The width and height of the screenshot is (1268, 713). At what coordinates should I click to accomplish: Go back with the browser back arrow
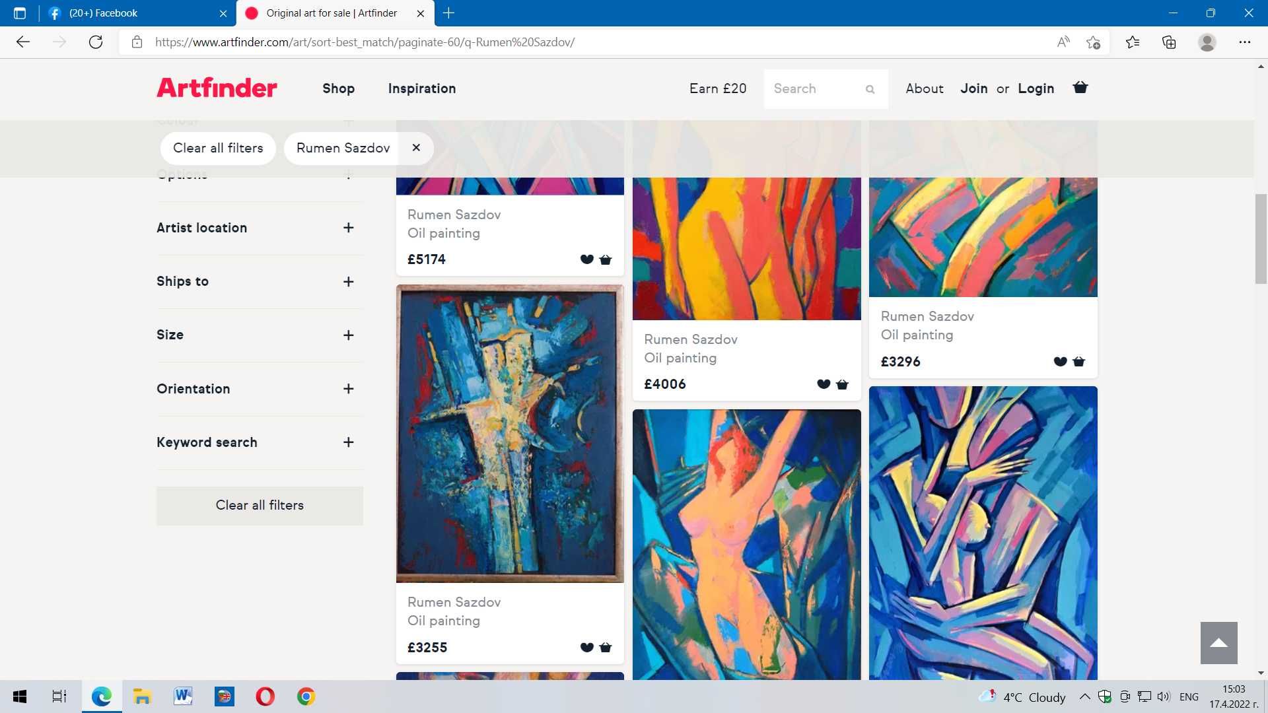pos(23,42)
